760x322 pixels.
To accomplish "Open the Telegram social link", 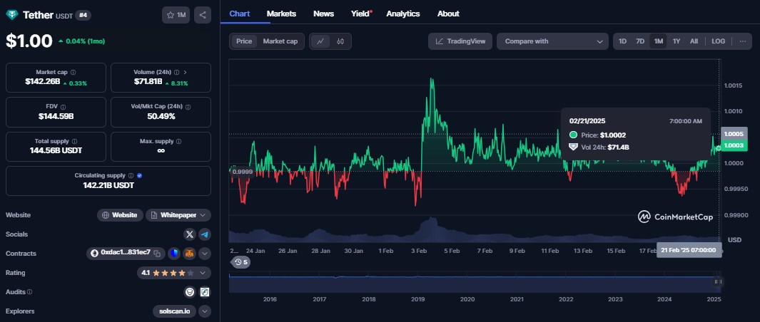I will pos(205,234).
